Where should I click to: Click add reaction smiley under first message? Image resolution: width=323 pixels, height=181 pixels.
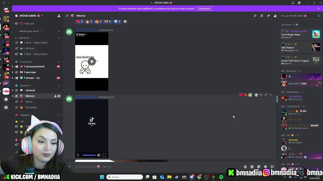click(x=125, y=21)
